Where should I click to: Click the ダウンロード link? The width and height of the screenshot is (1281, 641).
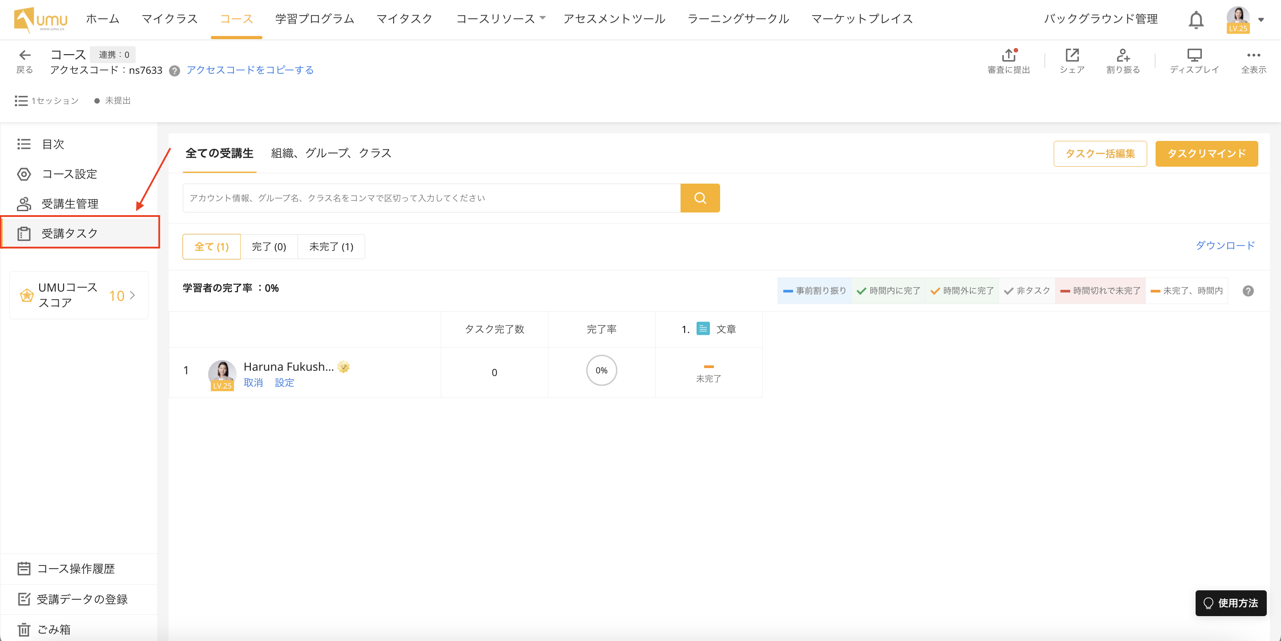pyautogui.click(x=1225, y=245)
